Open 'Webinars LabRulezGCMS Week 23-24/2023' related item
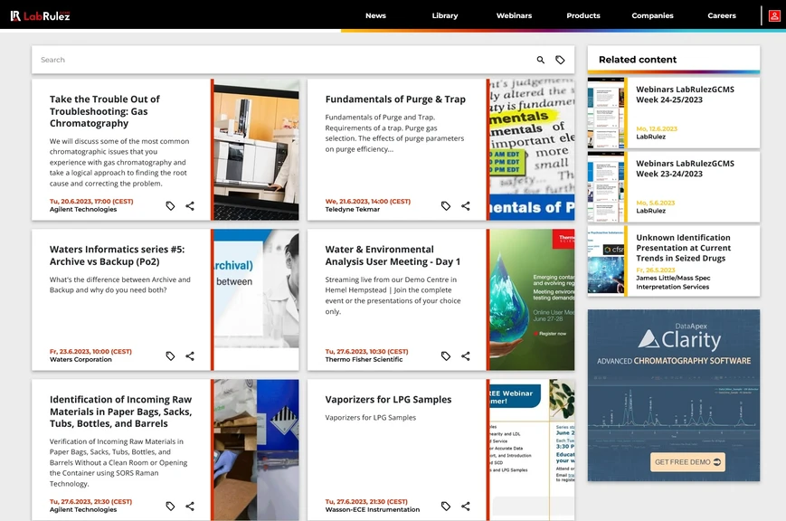Viewport: 786px width, 521px height. [685, 168]
